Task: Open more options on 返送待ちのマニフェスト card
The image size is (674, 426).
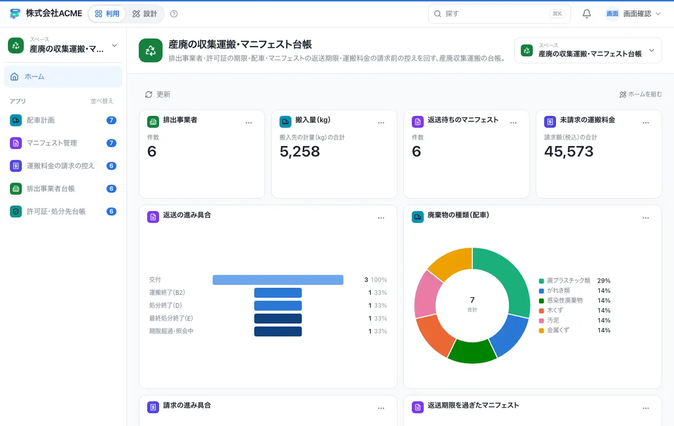Action: pos(513,123)
